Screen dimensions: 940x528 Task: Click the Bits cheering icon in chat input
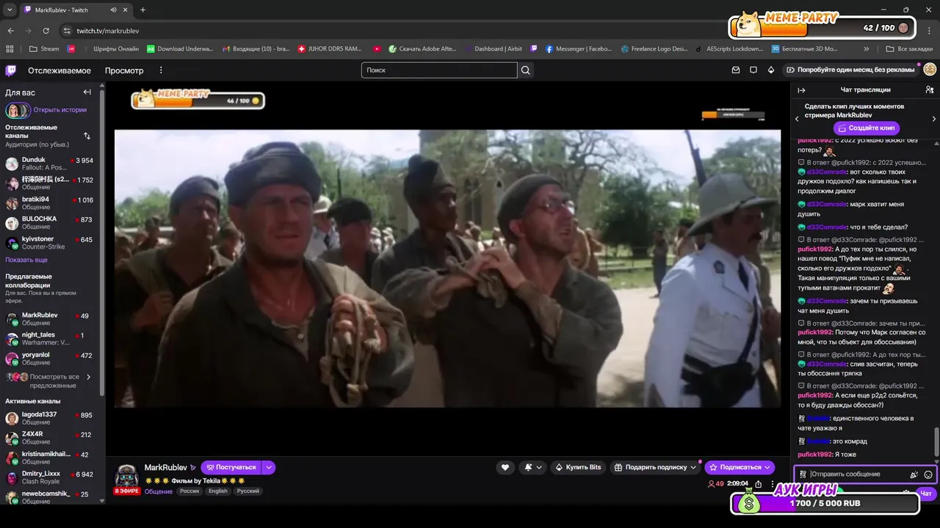[x=914, y=474]
